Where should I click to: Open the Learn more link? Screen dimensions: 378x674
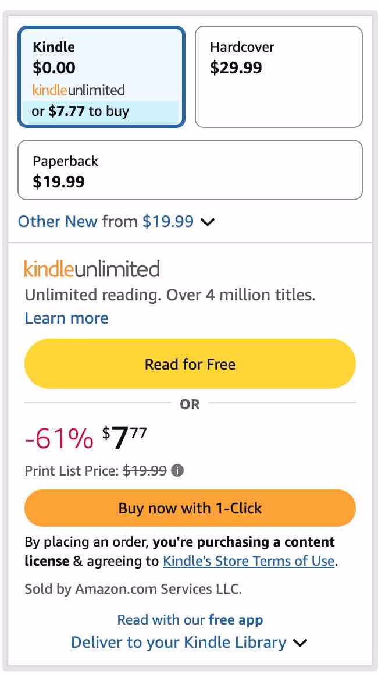[x=66, y=318]
